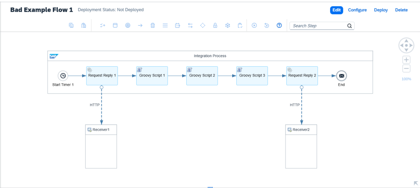
Task: Click the Integration Process header title
Action: 210,56
